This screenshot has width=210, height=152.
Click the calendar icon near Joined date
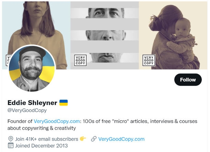11,145
